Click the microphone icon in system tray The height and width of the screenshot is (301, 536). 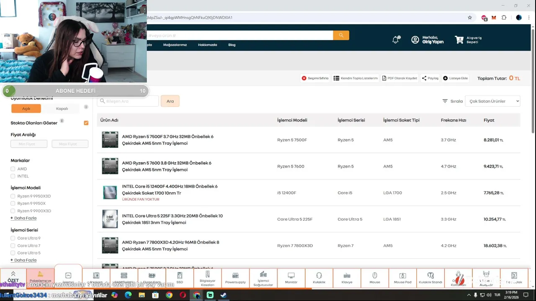click(x=475, y=295)
